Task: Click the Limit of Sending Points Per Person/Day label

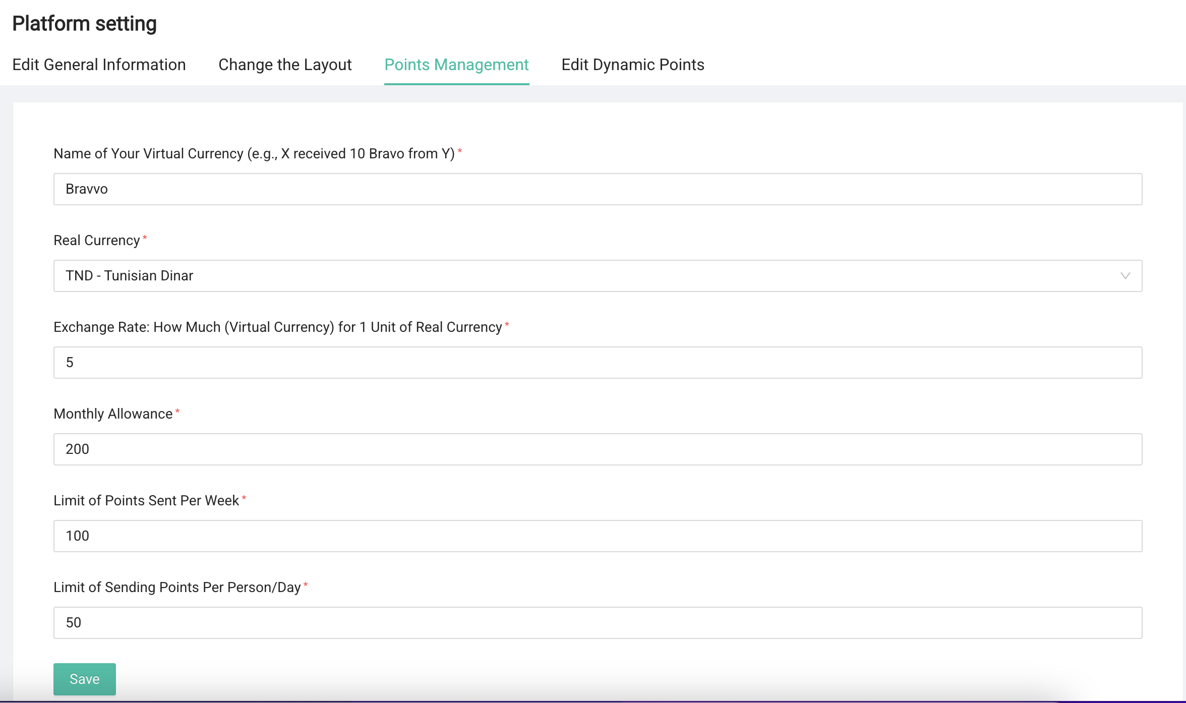Action: click(x=177, y=587)
